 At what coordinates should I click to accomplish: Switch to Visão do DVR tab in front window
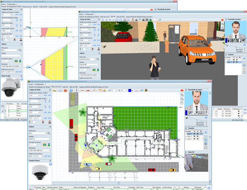pyautogui.click(x=73, y=87)
